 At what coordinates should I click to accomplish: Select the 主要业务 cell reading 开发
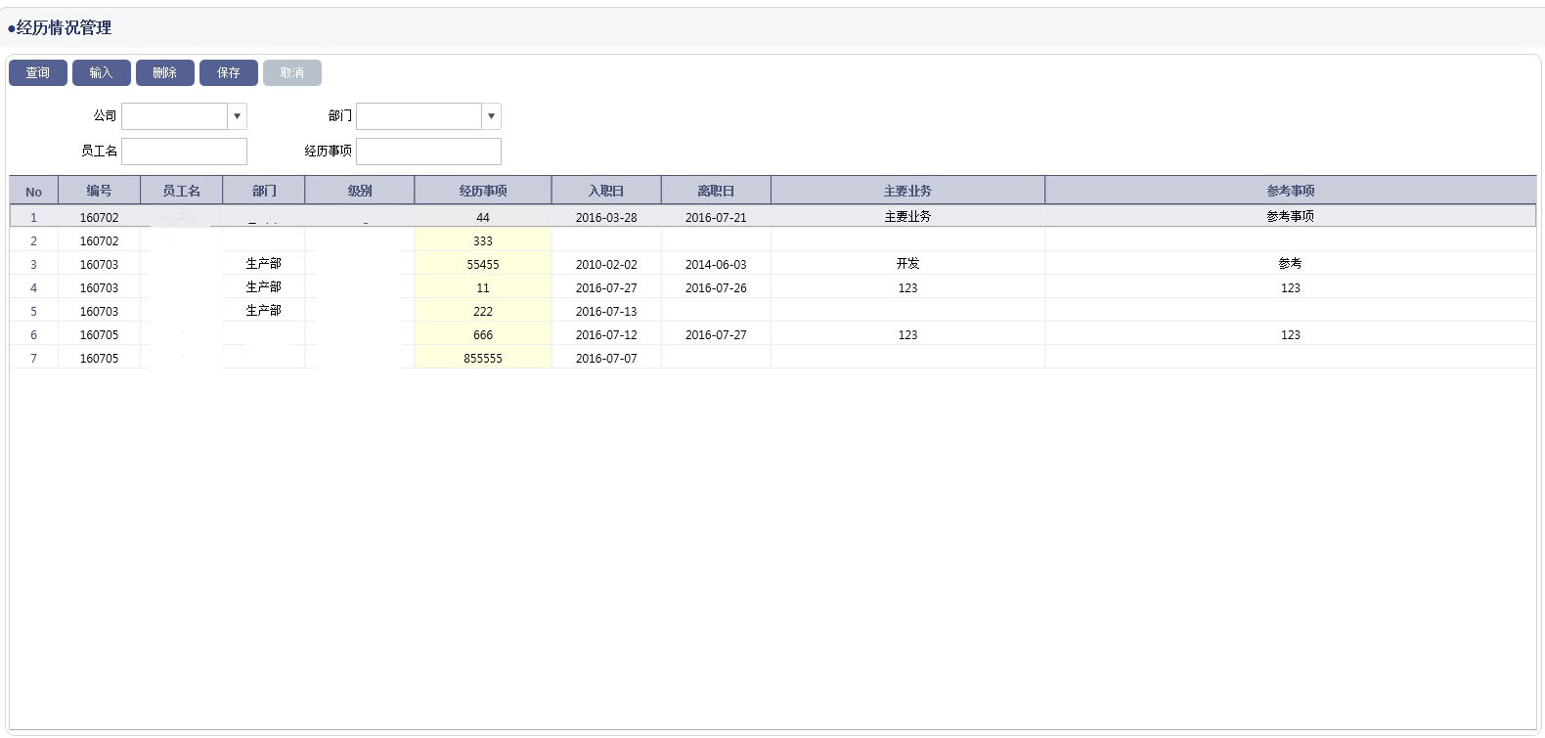coord(907,264)
